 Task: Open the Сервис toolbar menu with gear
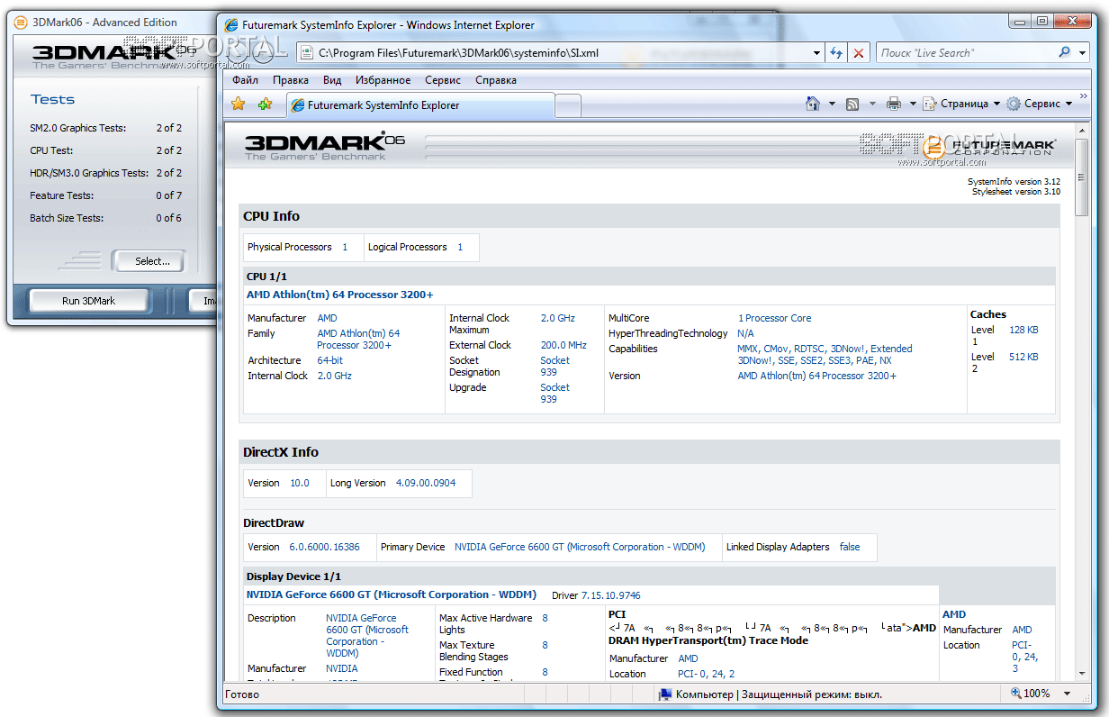(1040, 104)
